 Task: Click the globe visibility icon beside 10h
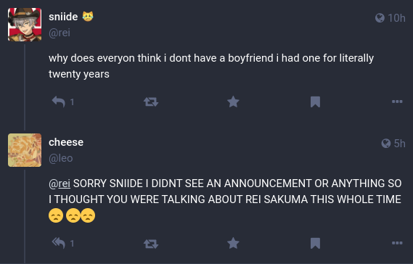click(x=380, y=18)
